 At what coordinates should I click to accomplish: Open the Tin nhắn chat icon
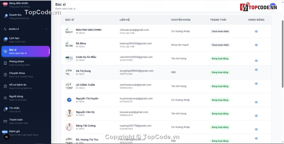pyautogui.click(x=5, y=109)
